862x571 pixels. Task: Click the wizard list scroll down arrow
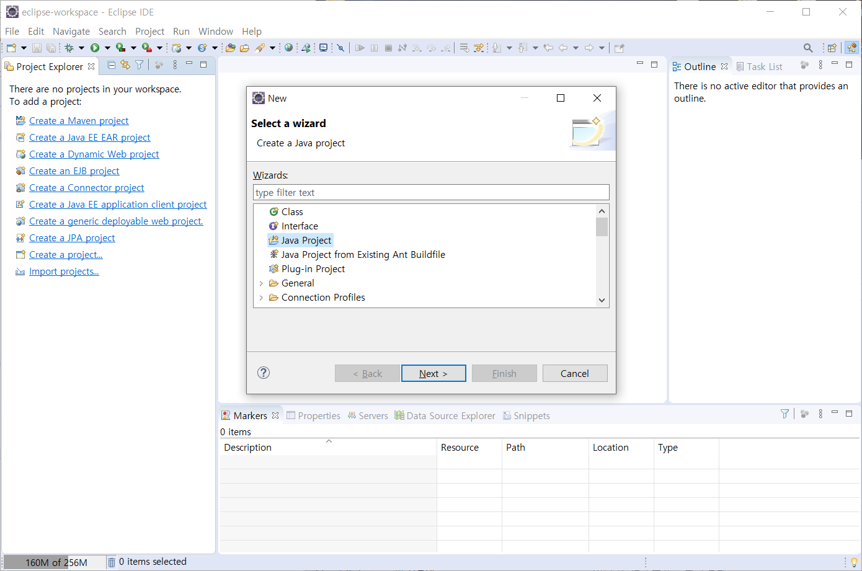click(x=602, y=300)
